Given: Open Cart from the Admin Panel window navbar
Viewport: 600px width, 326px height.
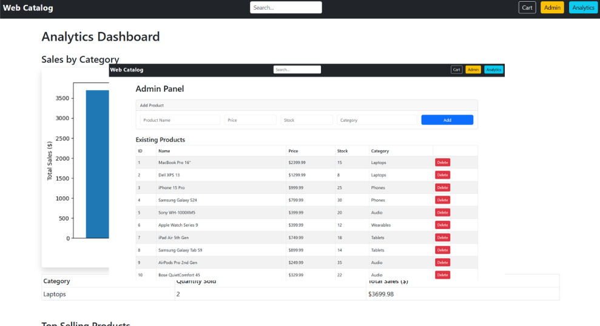Looking at the screenshot, I should 456,70.
